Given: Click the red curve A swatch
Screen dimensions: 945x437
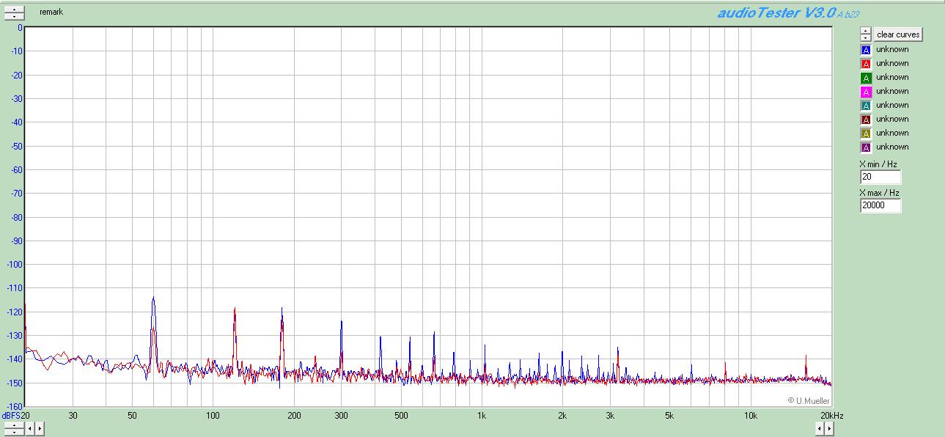Looking at the screenshot, I should click(866, 64).
